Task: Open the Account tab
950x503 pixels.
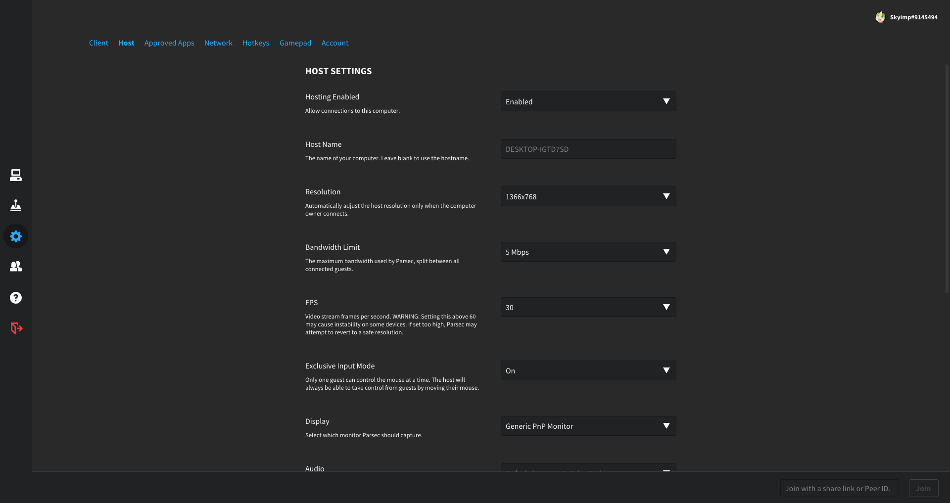Action: tap(335, 43)
